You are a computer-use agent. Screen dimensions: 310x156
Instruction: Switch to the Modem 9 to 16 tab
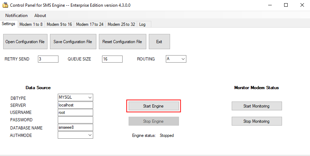point(59,24)
